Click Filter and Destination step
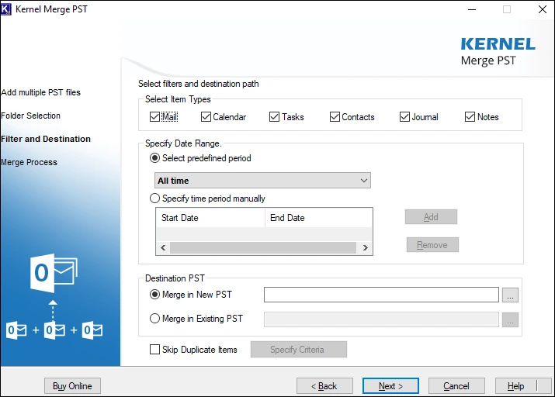 (x=46, y=139)
